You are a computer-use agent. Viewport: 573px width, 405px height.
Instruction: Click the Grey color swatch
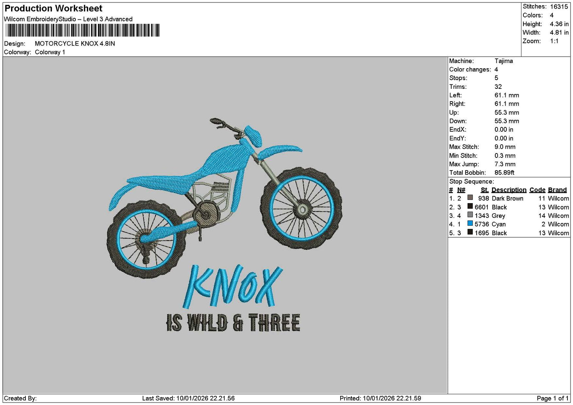[x=470, y=215]
